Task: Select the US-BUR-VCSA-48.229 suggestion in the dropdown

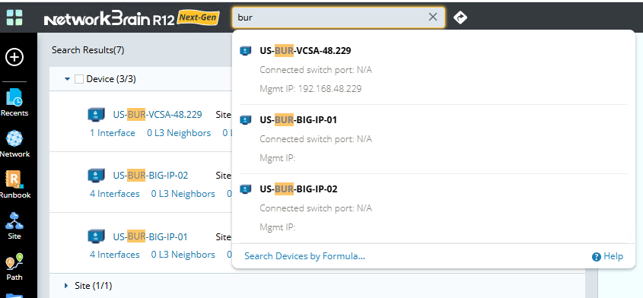Action: (430, 69)
